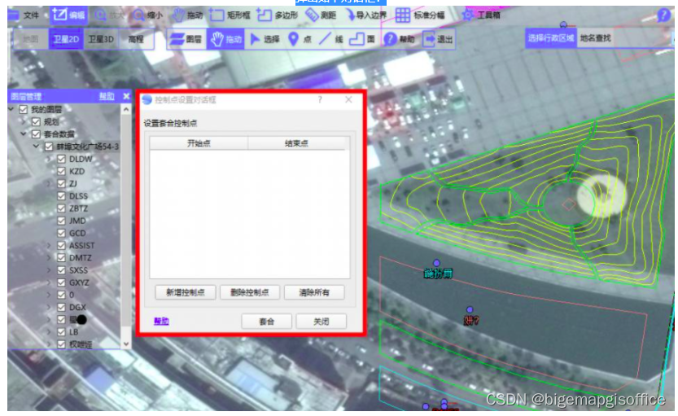Select the GCD layer name

[x=77, y=233]
